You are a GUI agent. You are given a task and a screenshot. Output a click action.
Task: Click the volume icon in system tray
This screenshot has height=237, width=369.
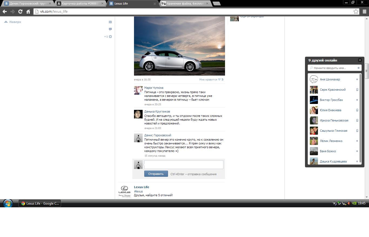coord(349,203)
